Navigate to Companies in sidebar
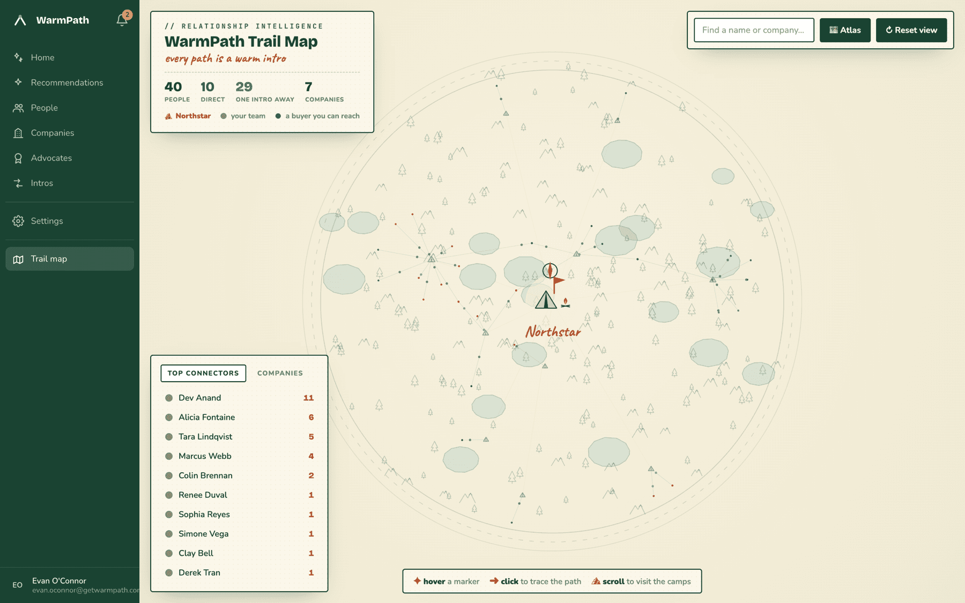965x603 pixels. 70,133
